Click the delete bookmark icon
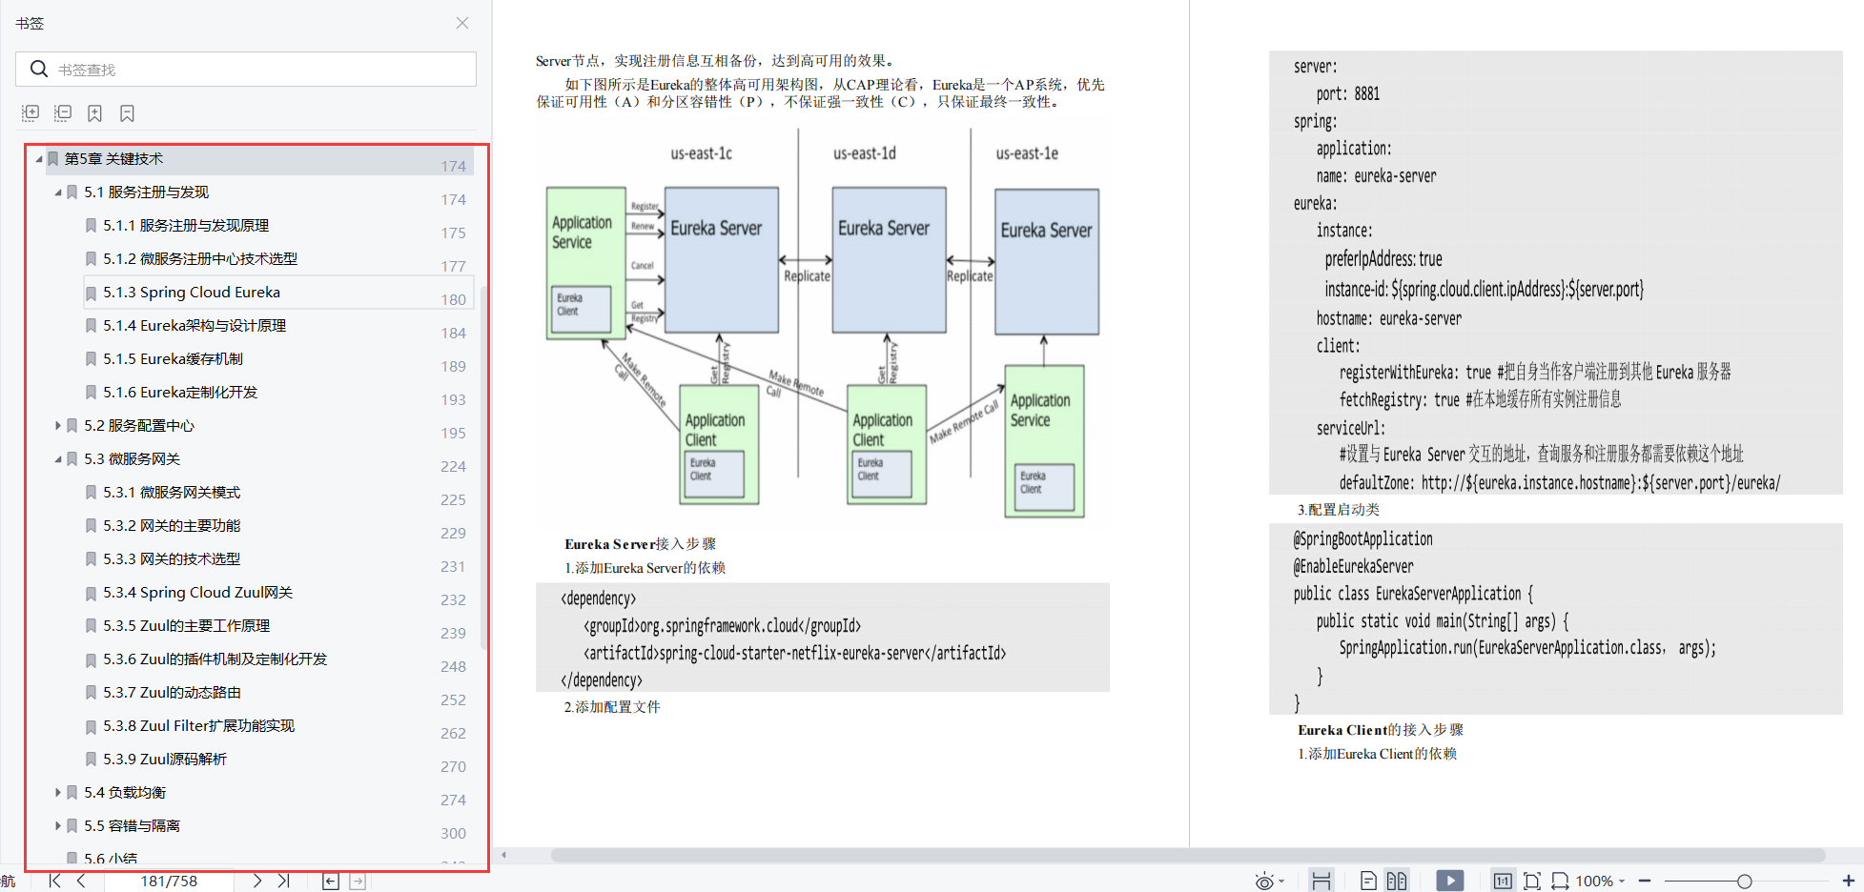 pyautogui.click(x=127, y=113)
